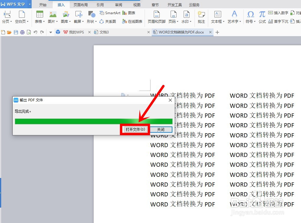301x223 pixels.
Task: Click 关闭 to dismiss the PDF dialog
Action: pos(161,129)
